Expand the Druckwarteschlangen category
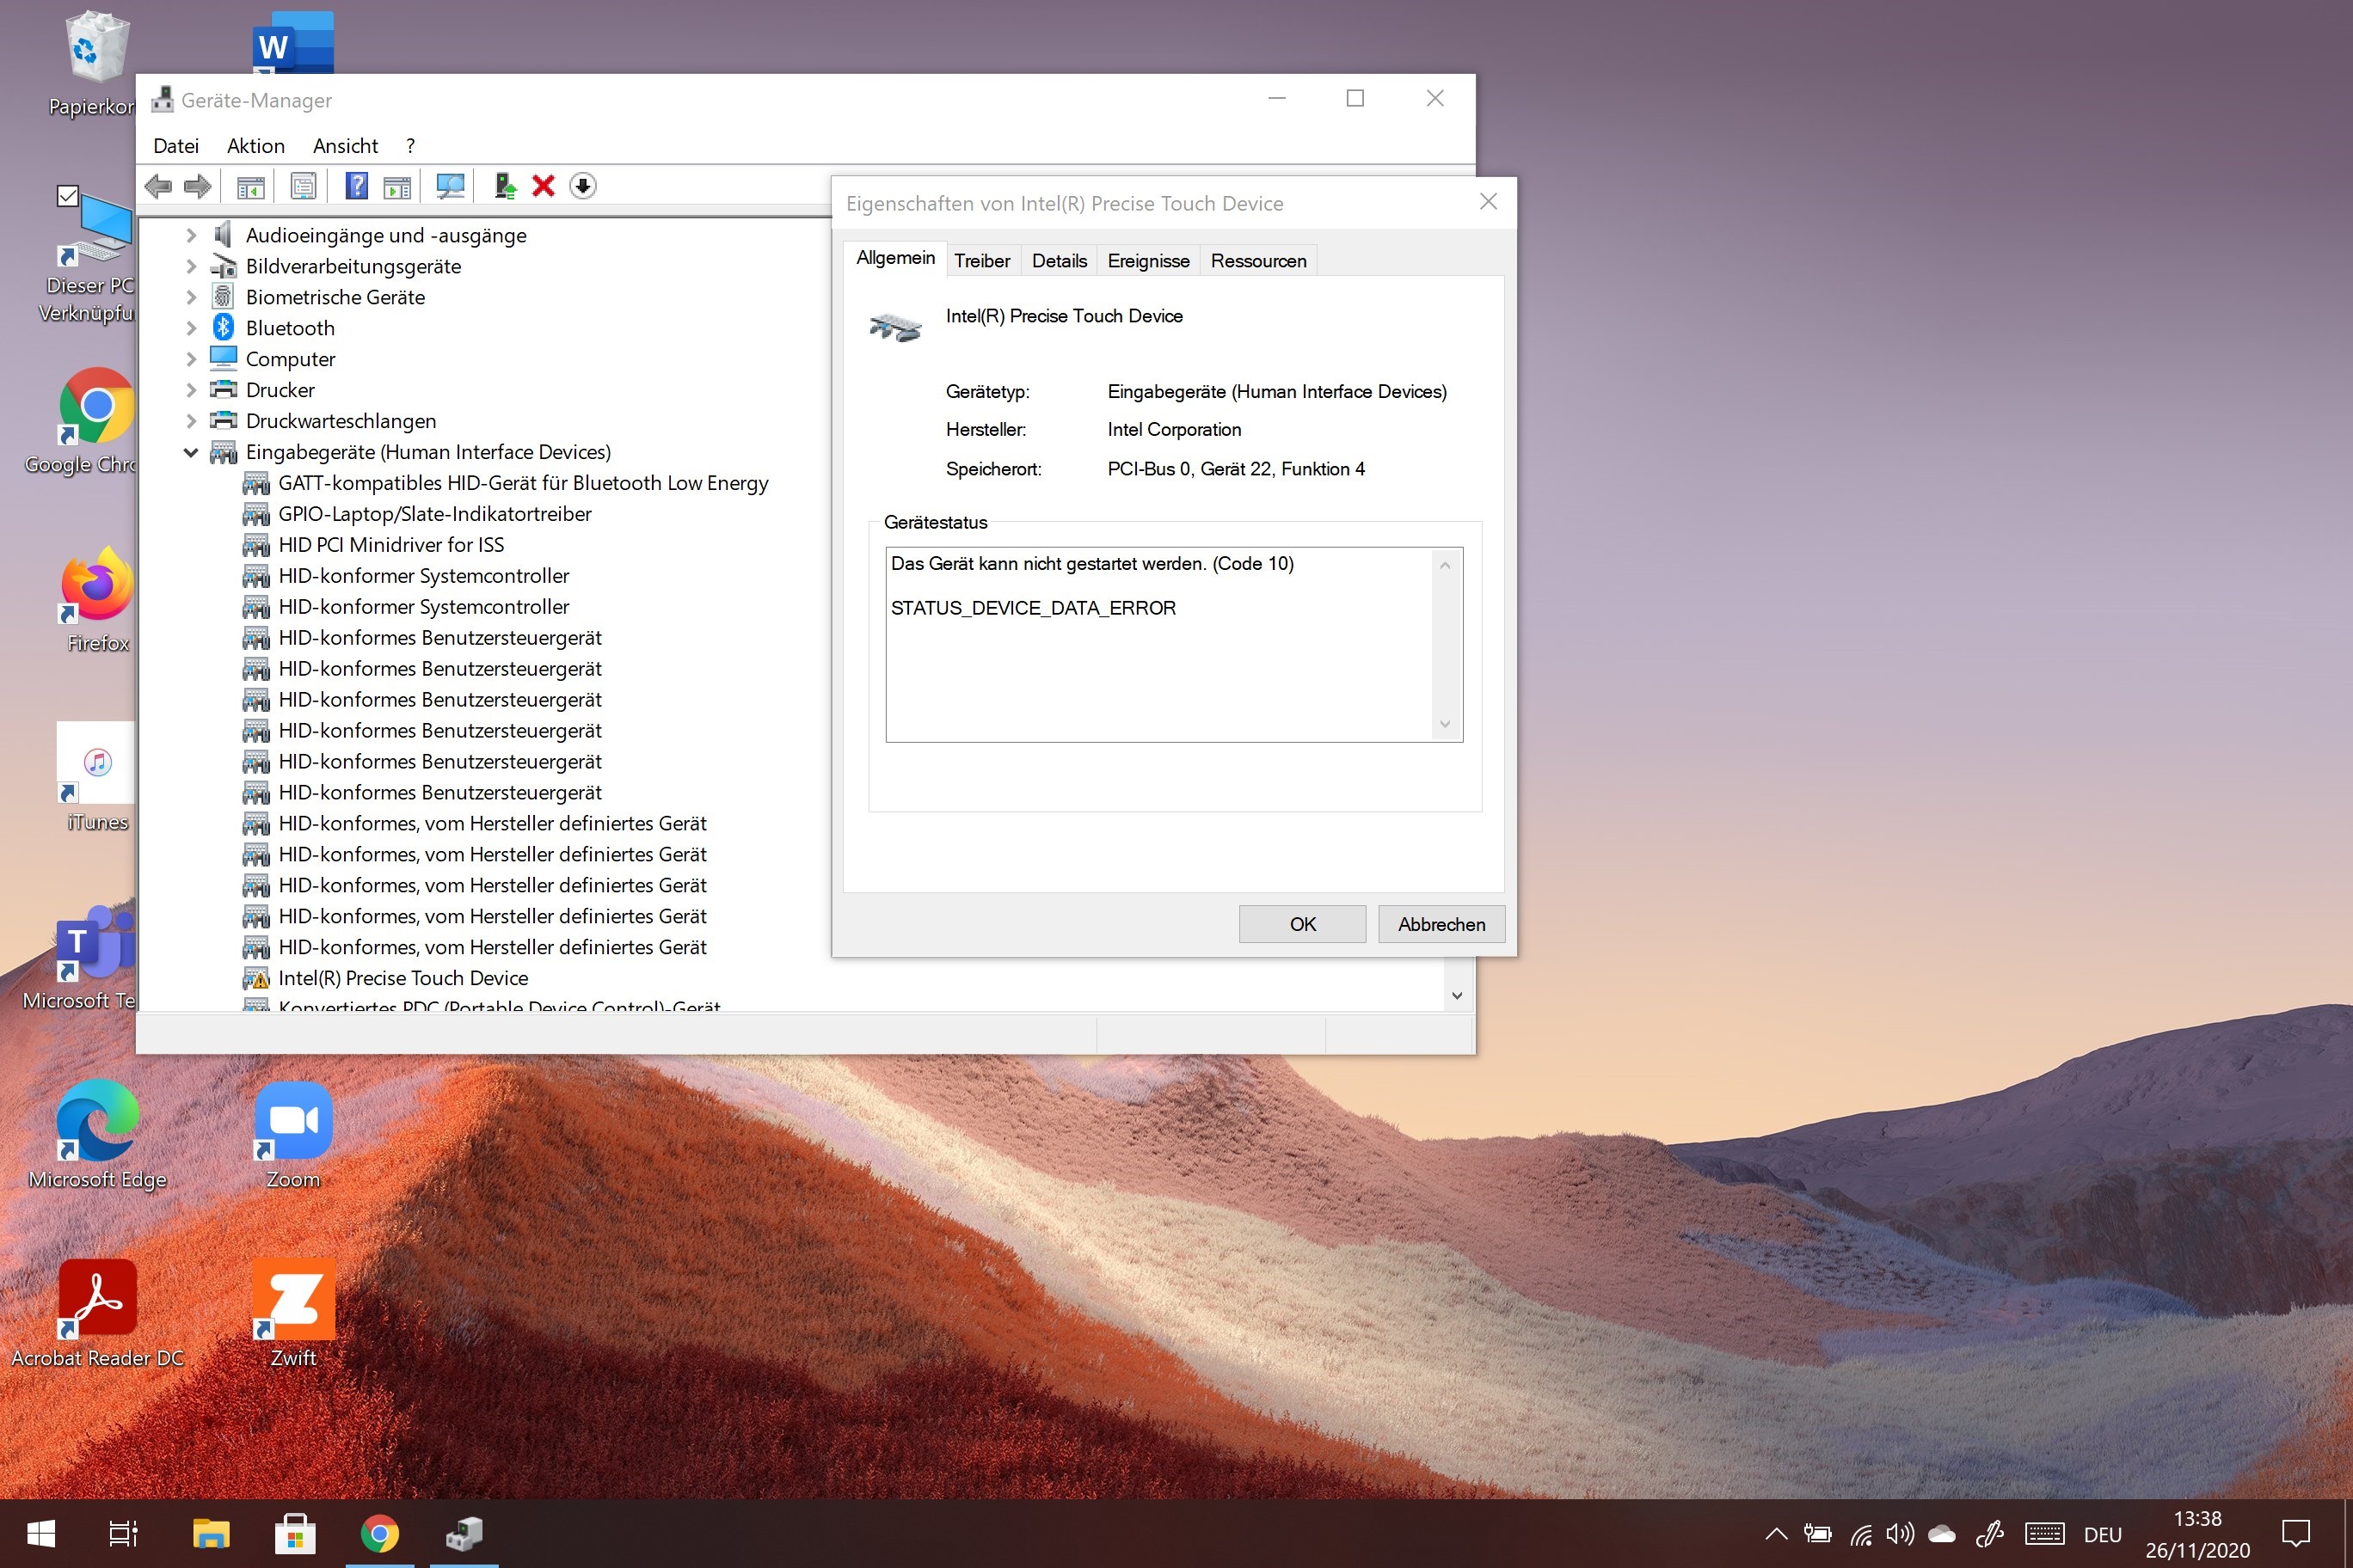Screen dimensions: 2353x1568 (191, 421)
